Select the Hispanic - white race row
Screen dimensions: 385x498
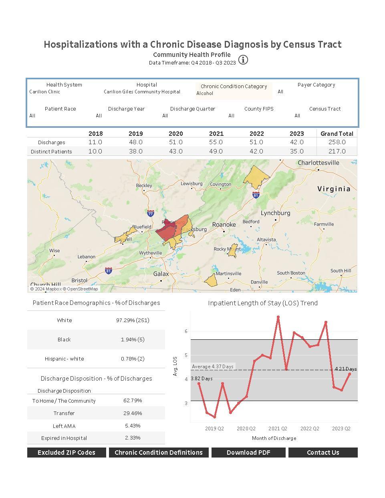[x=96, y=359]
